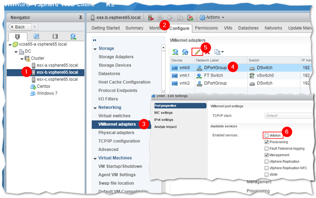Collapse the configure side menu with double arrows

pos(94,40)
